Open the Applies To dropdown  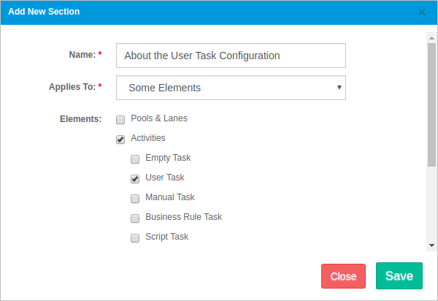point(230,88)
